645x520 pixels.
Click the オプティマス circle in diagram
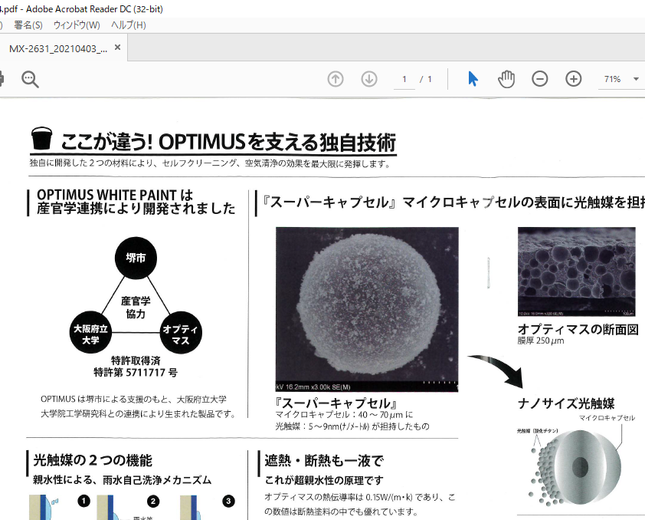point(181,333)
